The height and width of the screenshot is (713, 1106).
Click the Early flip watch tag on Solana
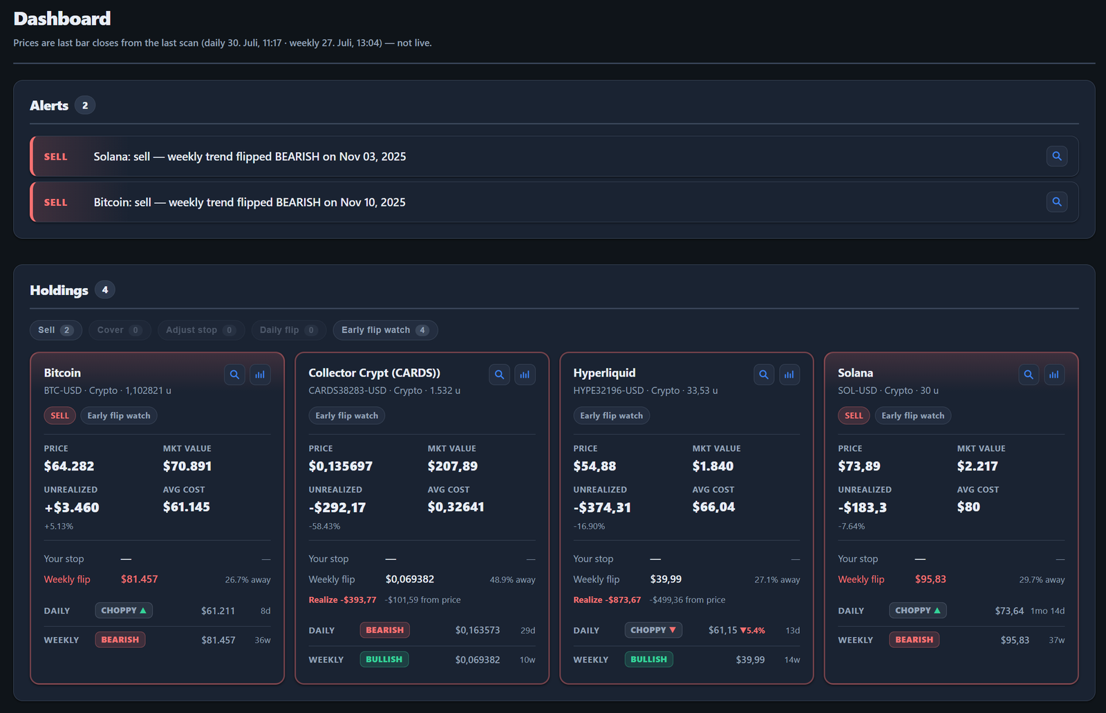point(913,415)
